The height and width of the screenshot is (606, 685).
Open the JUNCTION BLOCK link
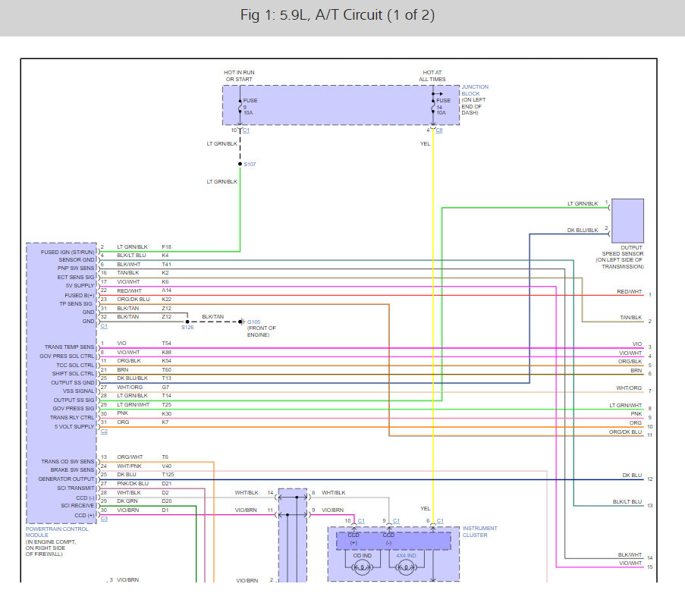click(x=475, y=90)
